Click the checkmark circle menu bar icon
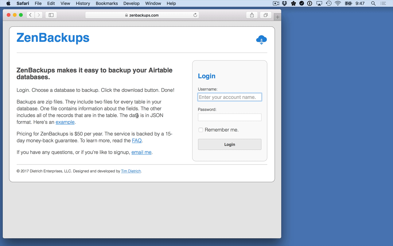Screen dimensions: 393x246 302,3
